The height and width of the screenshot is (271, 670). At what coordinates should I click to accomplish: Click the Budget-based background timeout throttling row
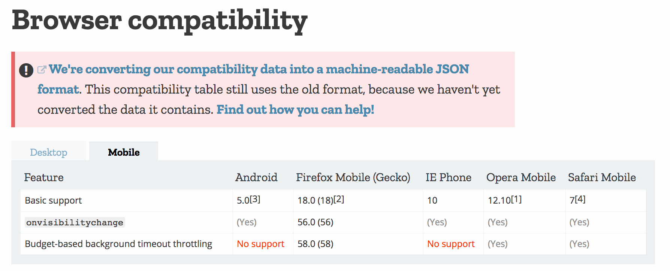point(334,244)
